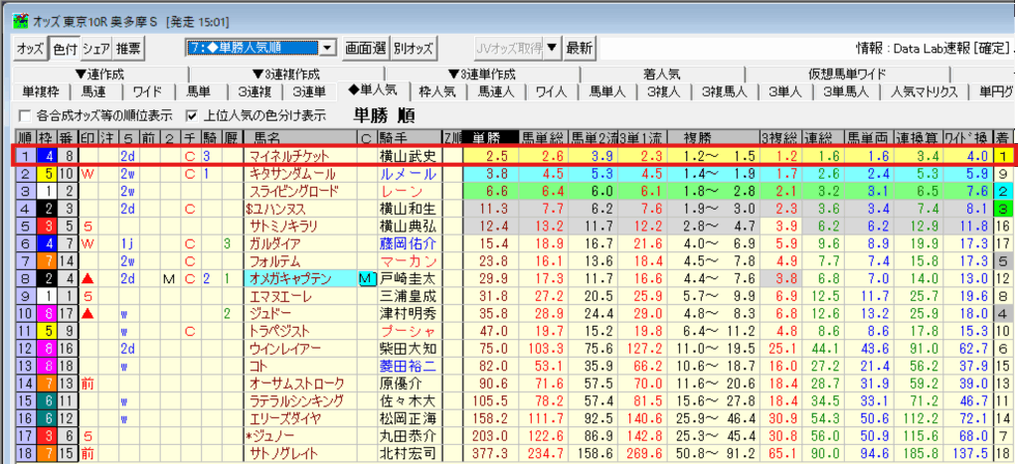Click the 別オッズ button
The height and width of the screenshot is (464, 1018).
[x=414, y=48]
